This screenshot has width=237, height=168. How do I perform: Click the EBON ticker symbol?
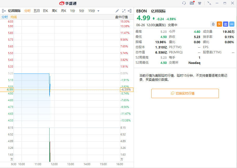point(141,11)
